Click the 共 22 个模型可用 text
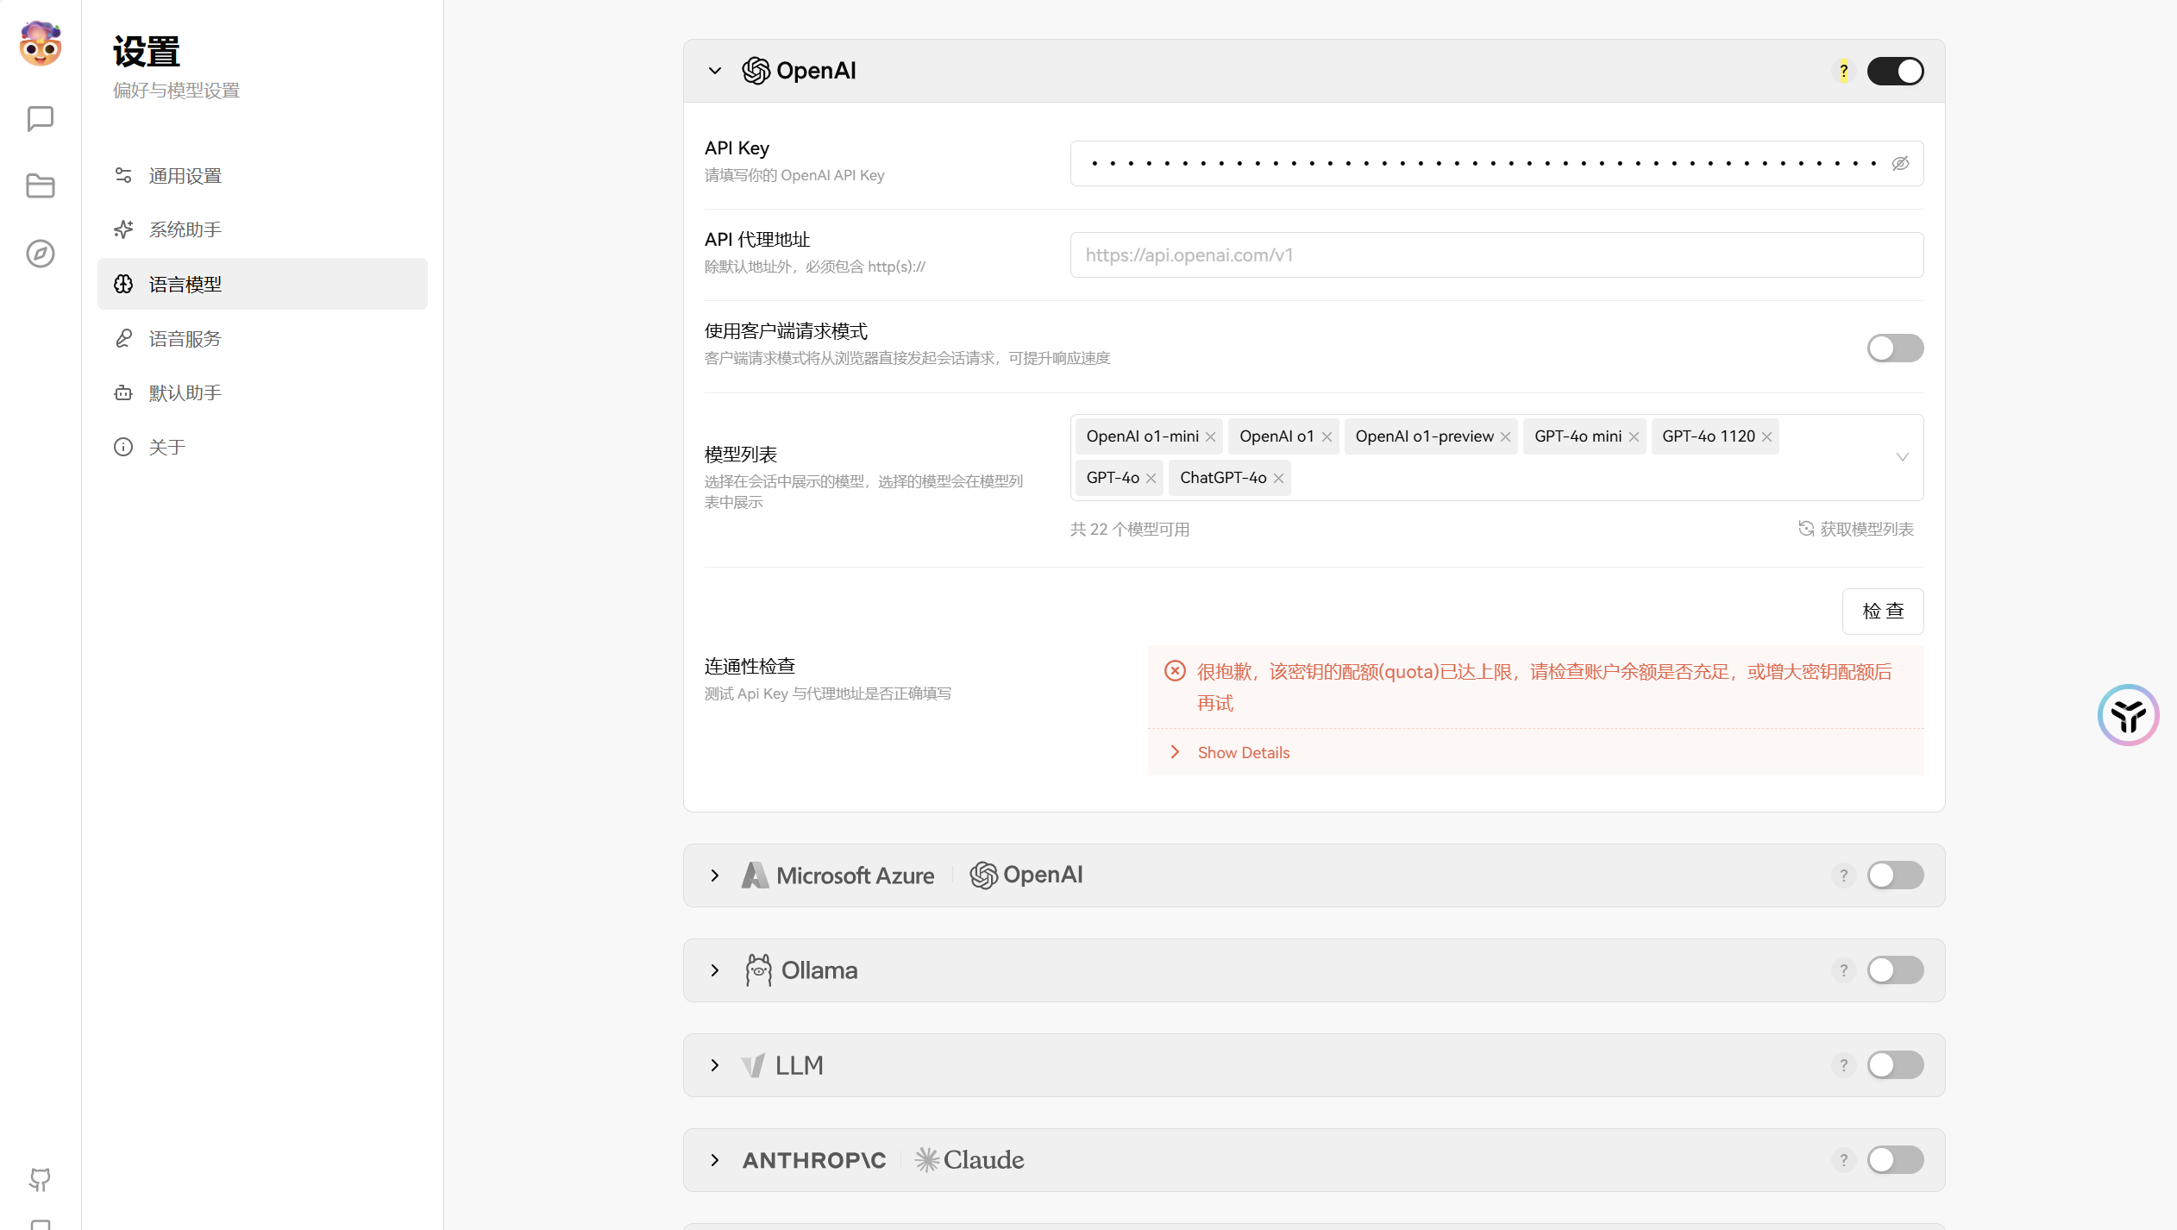2177x1230 pixels. [x=1130, y=529]
